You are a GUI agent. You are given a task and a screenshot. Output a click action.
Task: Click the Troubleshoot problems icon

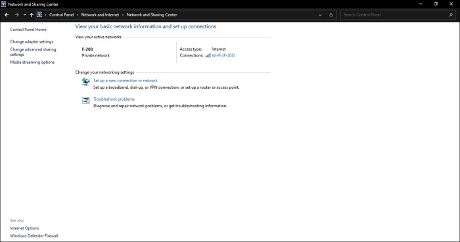(x=85, y=101)
